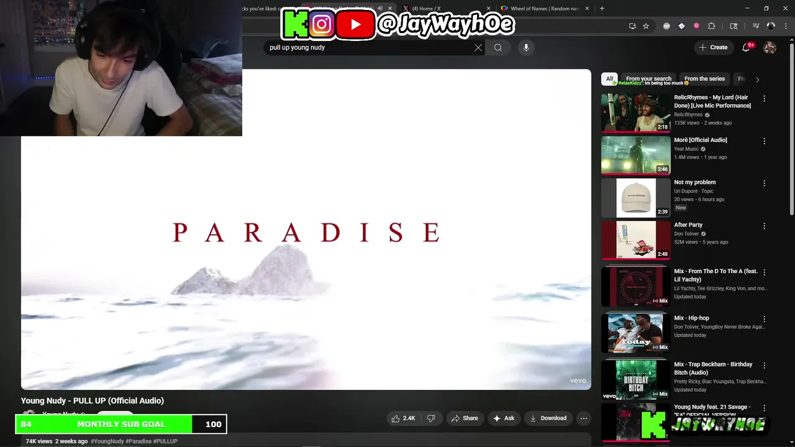The height and width of the screenshot is (447, 795).
Task: Open RelicRhymes My Lord thumbnail
Action: click(636, 112)
